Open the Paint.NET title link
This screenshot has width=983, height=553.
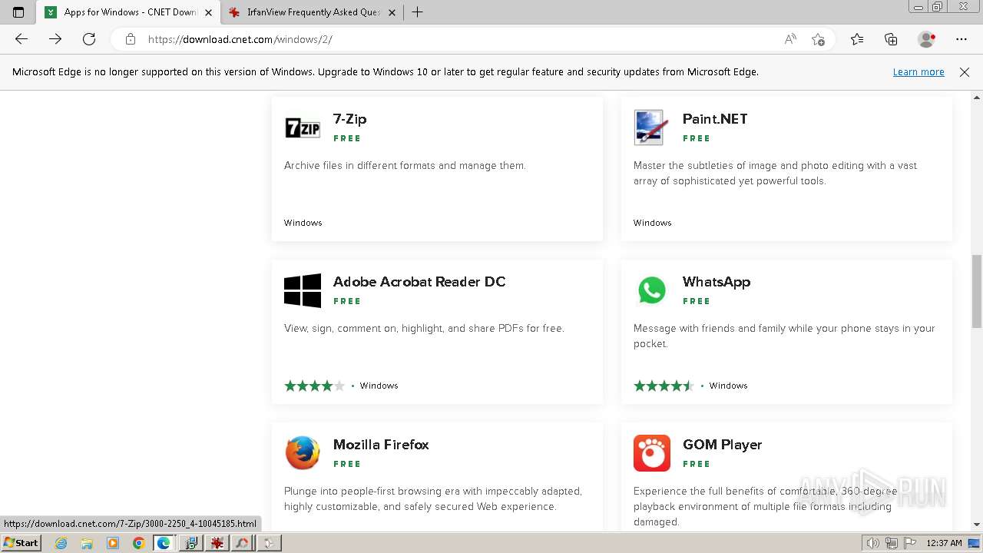(715, 119)
